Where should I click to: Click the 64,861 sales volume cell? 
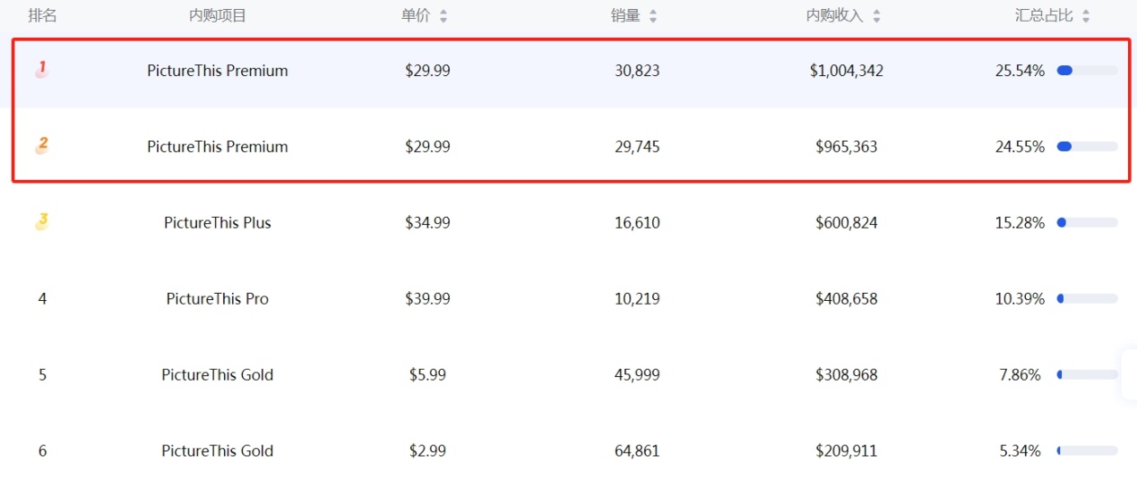click(x=637, y=451)
